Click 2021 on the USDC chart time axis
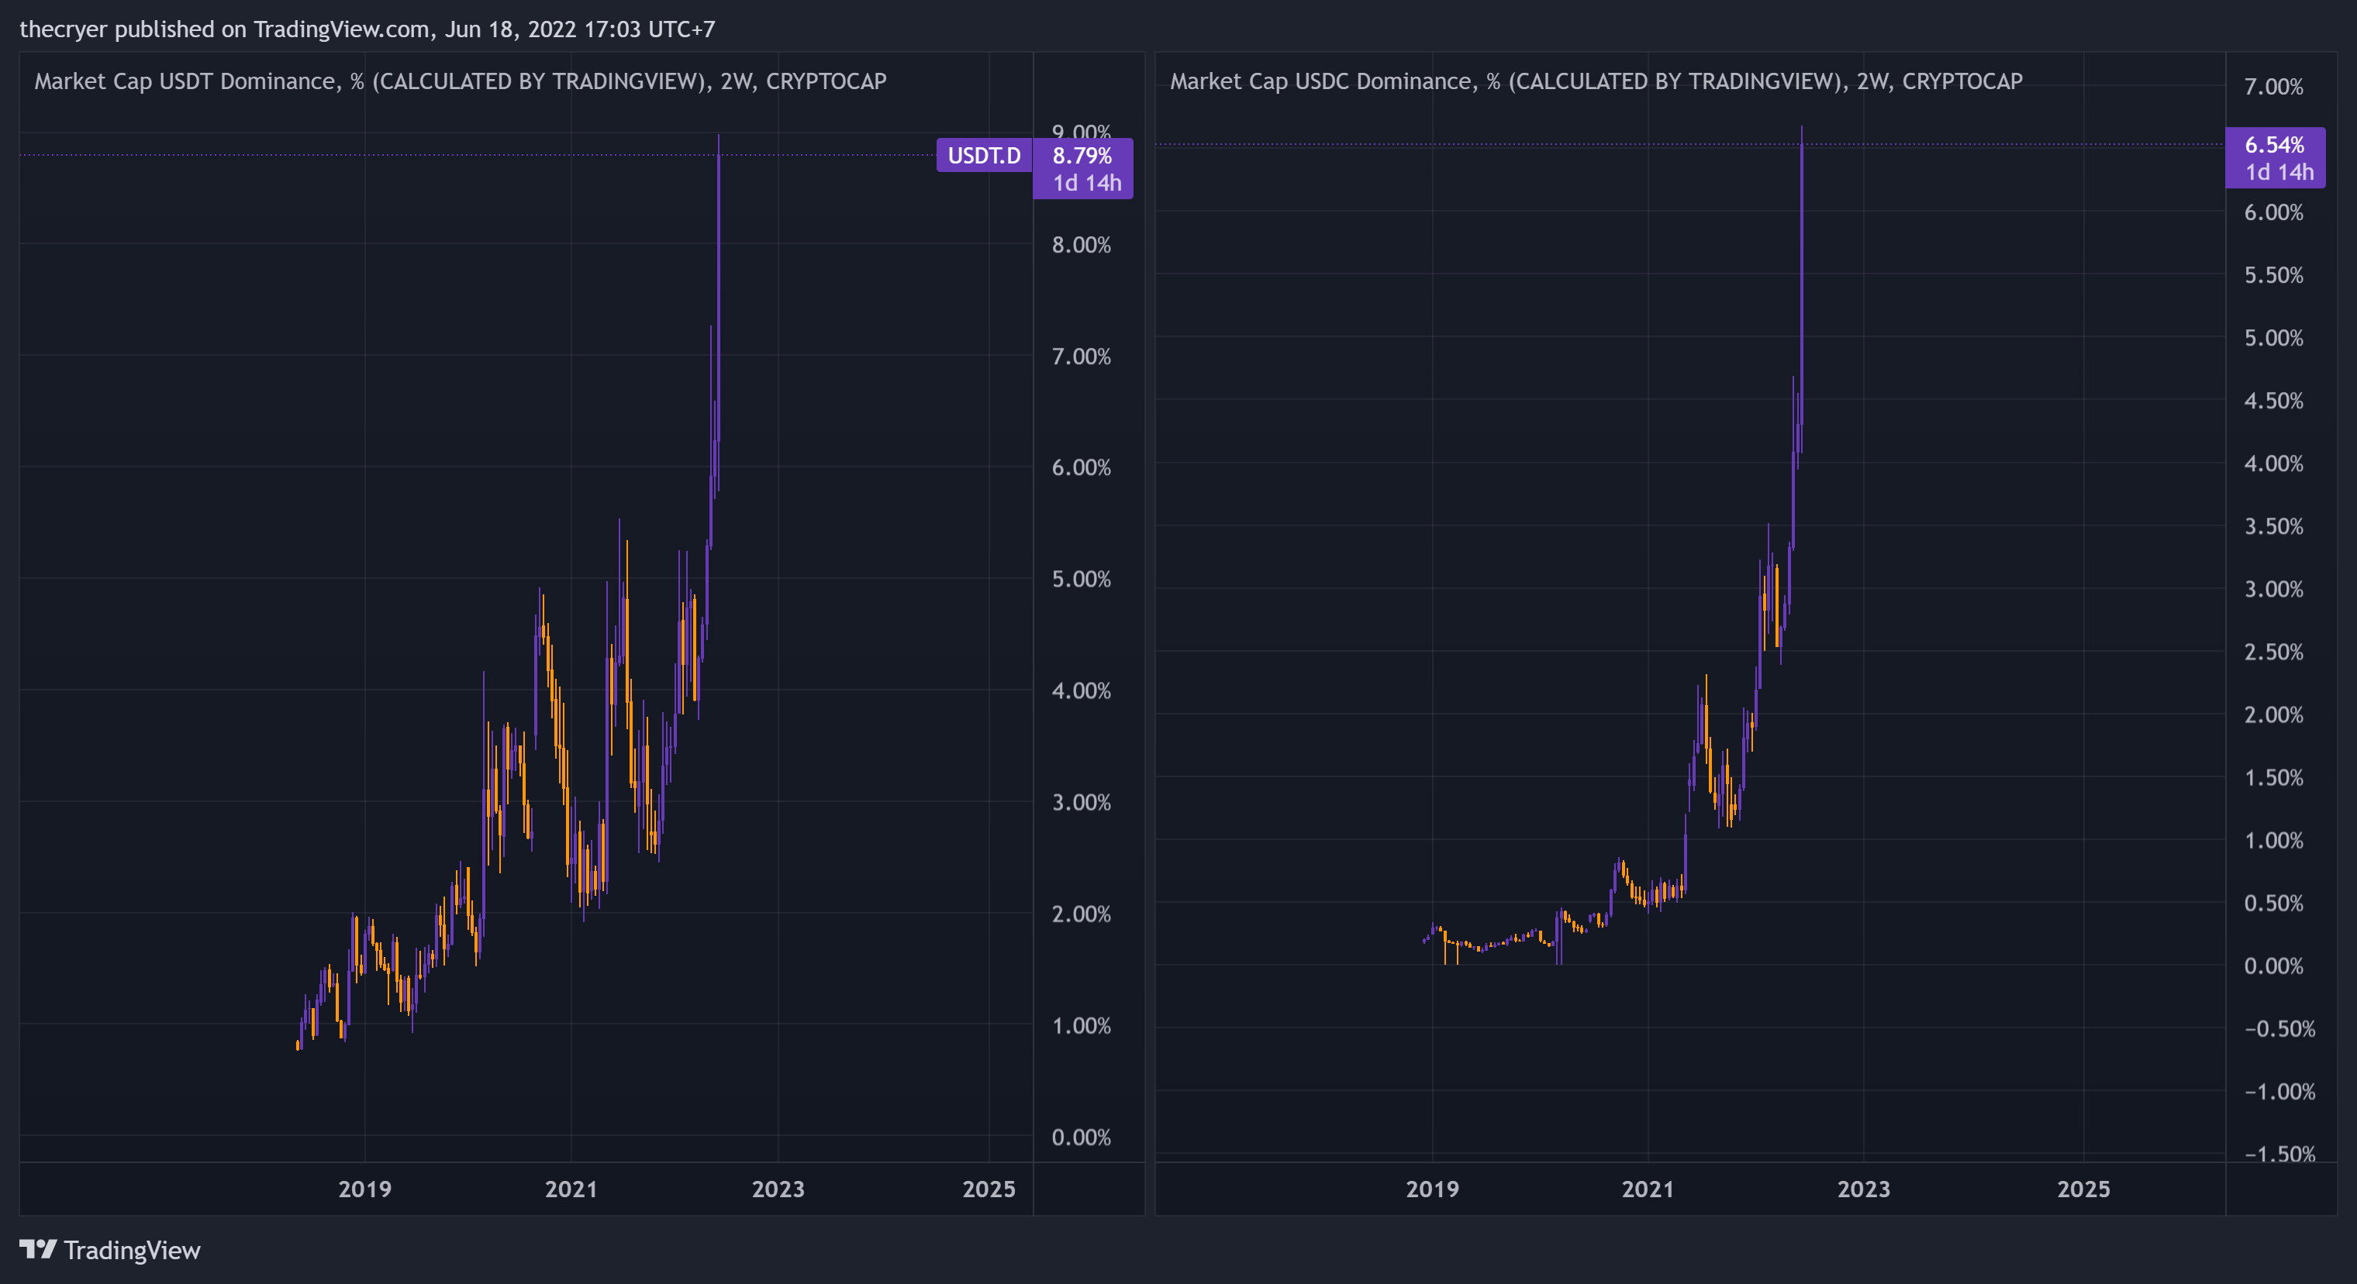 [x=1648, y=1189]
